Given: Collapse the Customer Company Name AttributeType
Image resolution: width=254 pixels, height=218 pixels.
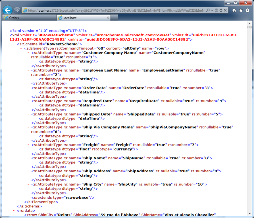Looking at the screenshot, I should pos(28,53).
